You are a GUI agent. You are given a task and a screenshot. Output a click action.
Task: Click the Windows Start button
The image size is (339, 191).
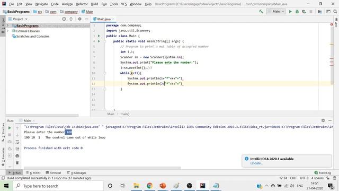tap(6, 186)
